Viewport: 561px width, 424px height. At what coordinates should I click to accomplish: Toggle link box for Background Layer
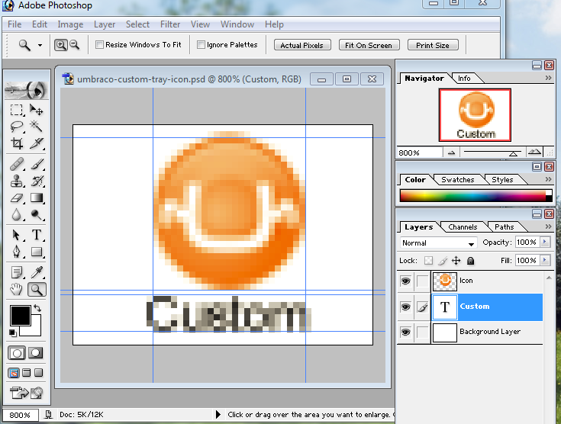click(x=423, y=332)
